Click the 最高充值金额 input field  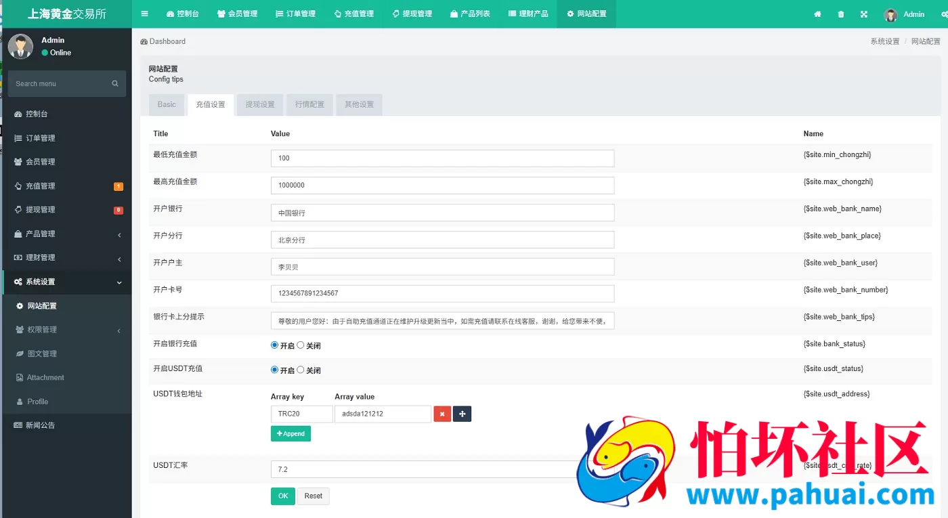[x=442, y=186]
